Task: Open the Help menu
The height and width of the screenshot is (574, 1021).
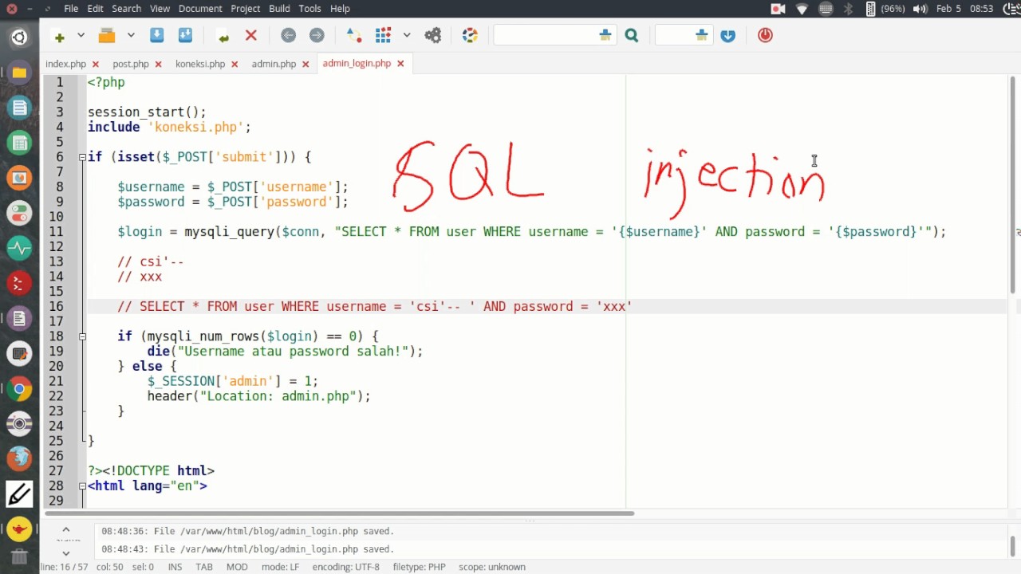Action: (x=340, y=9)
